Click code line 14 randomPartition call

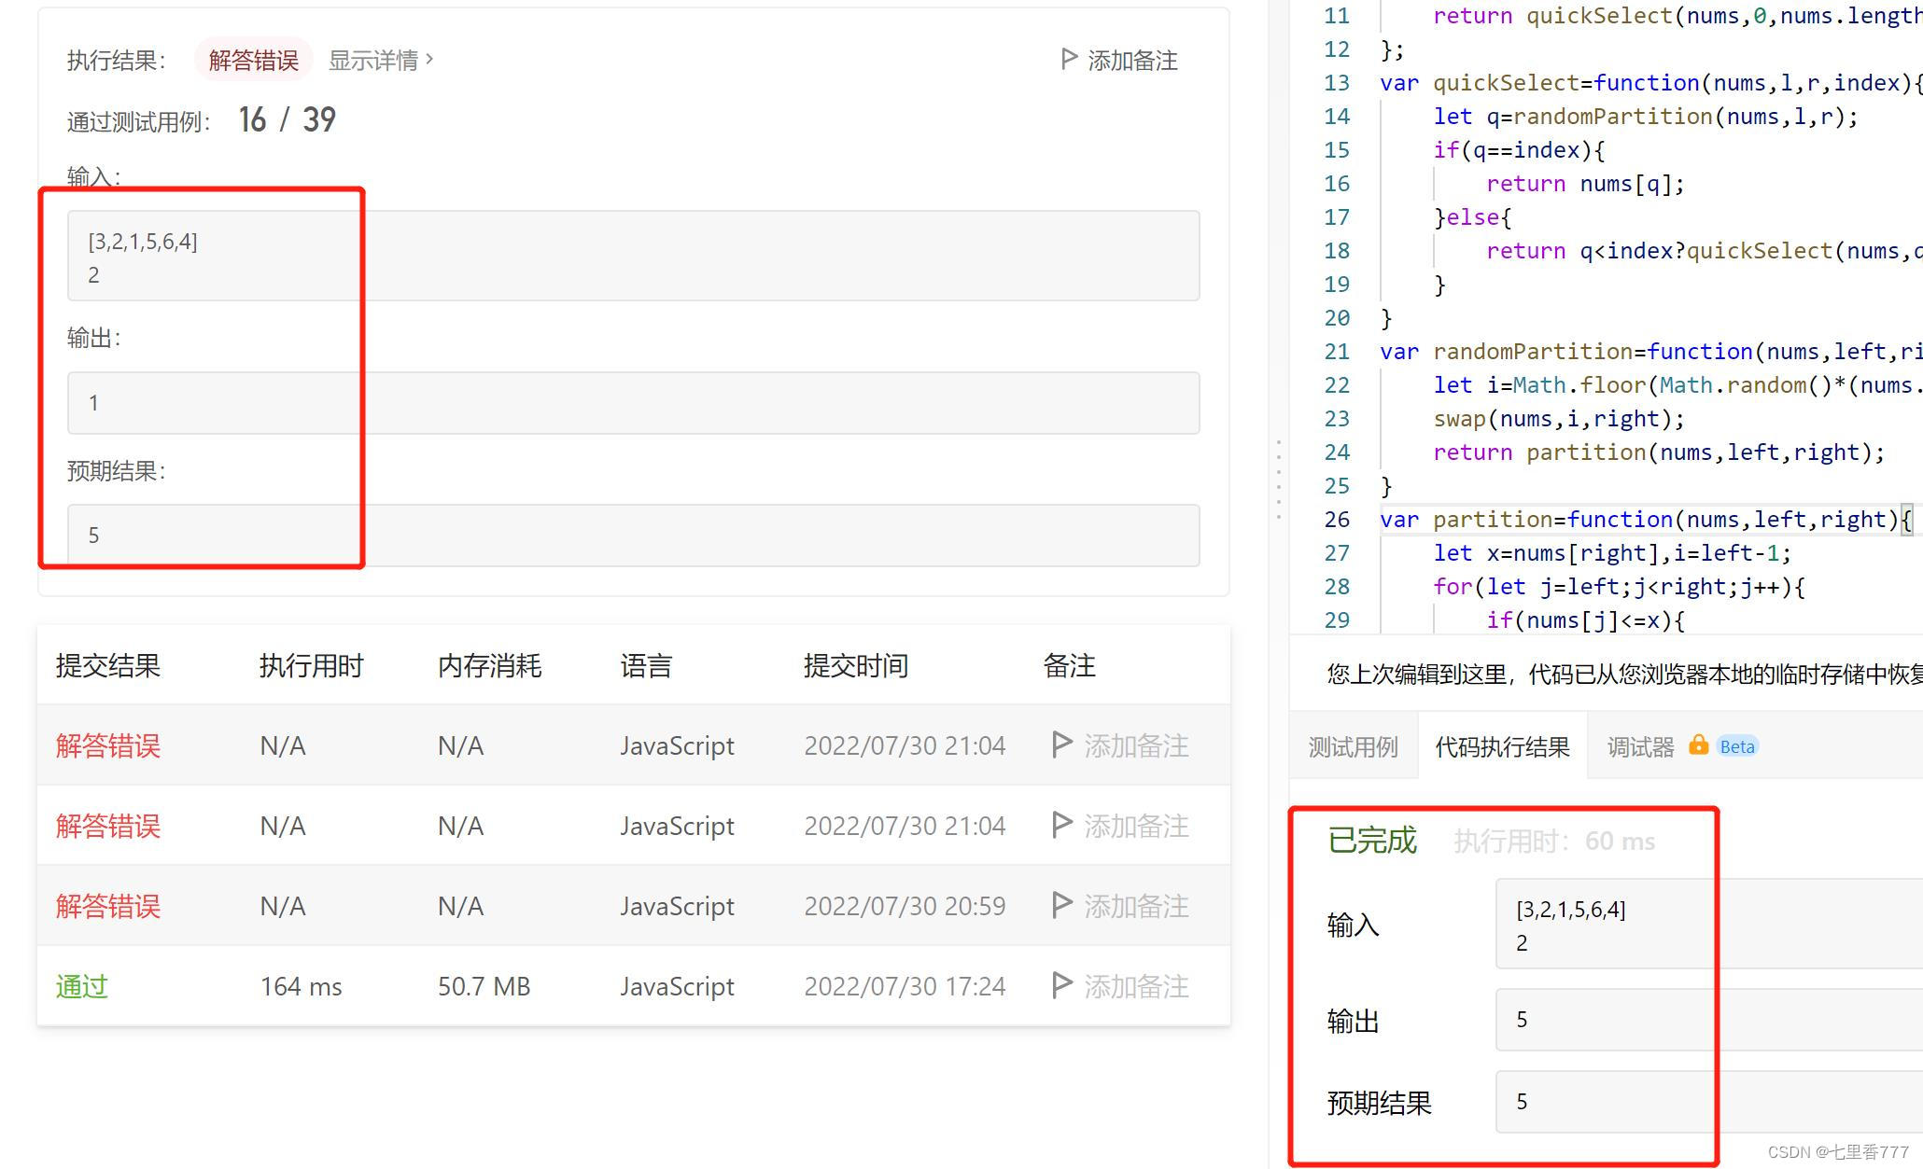click(x=1645, y=117)
